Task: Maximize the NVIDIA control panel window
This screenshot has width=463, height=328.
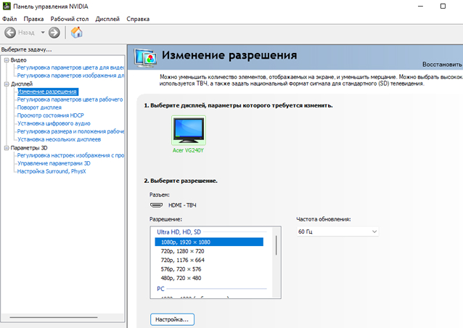Action: click(x=443, y=7)
